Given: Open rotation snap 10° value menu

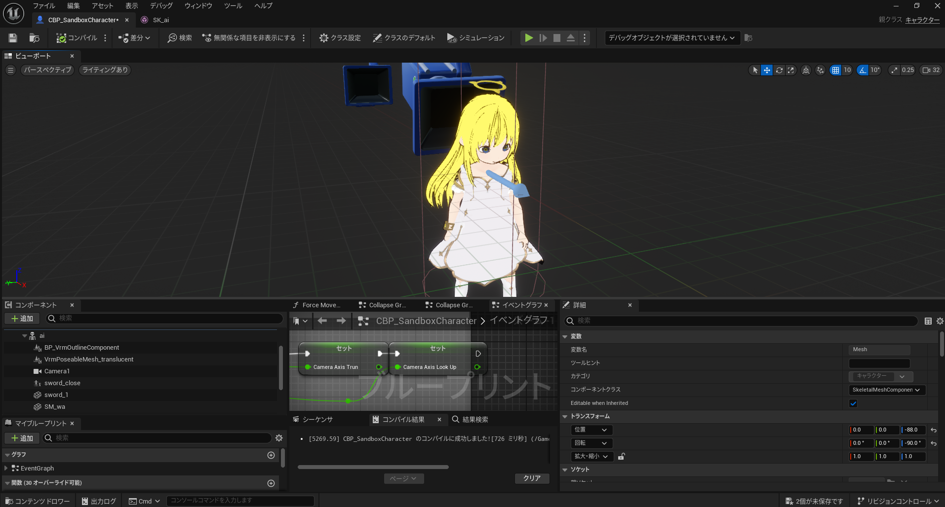Looking at the screenshot, I should (x=875, y=70).
